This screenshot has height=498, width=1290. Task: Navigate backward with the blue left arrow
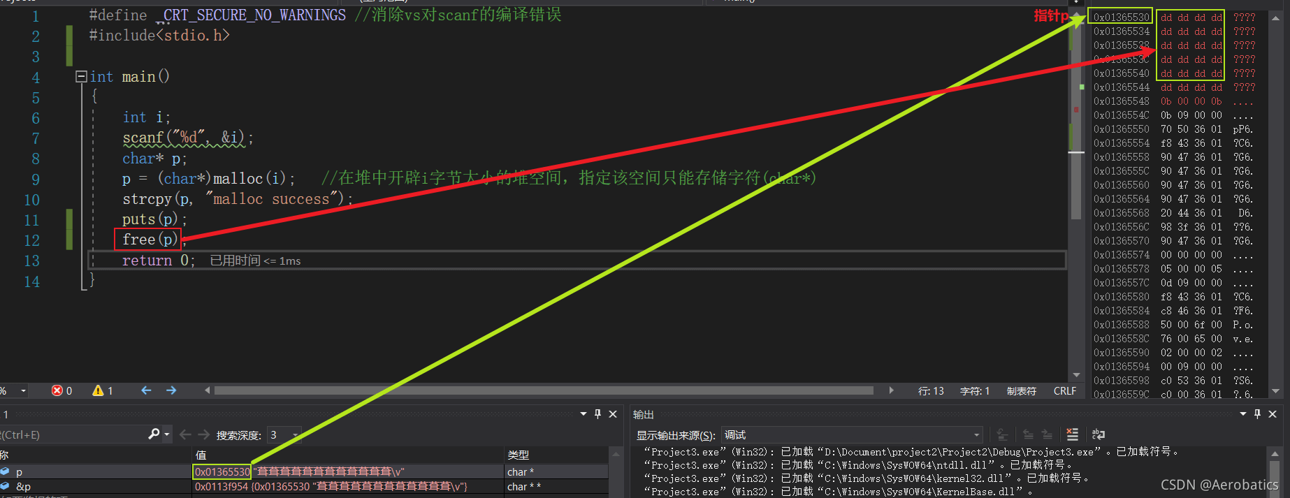(146, 390)
